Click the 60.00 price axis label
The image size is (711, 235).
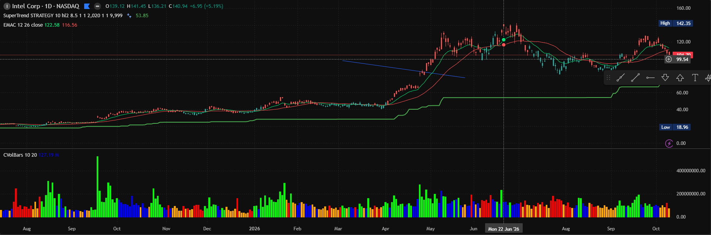click(x=682, y=93)
